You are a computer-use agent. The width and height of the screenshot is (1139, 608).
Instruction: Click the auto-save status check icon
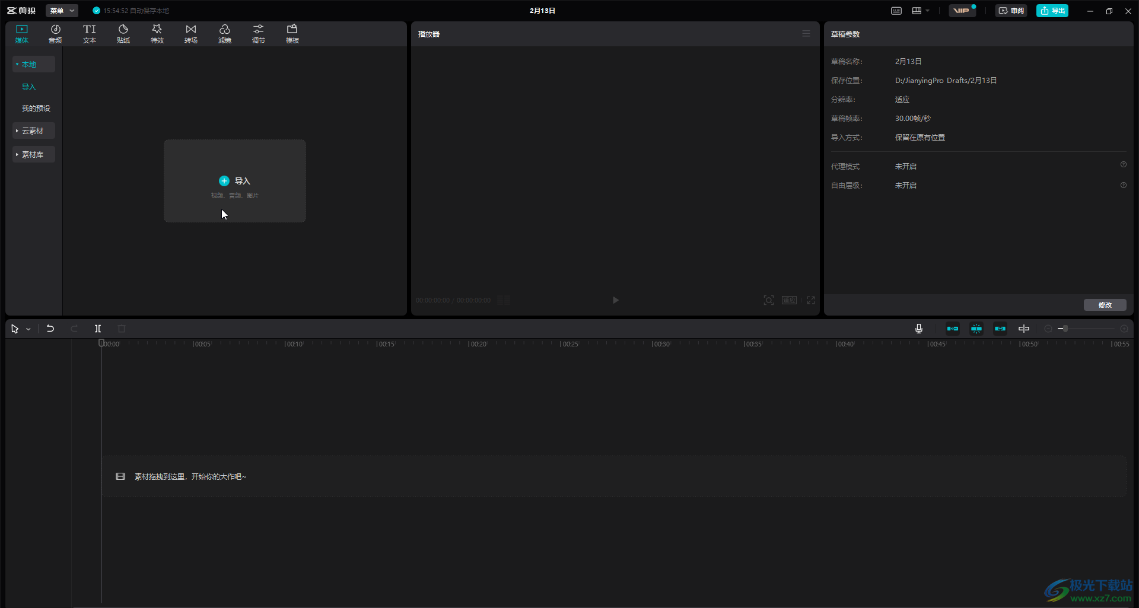tap(96, 11)
